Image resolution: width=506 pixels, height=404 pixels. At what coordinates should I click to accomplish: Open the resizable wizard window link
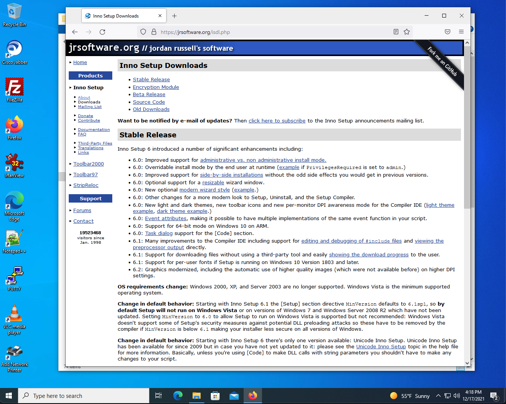213,183
